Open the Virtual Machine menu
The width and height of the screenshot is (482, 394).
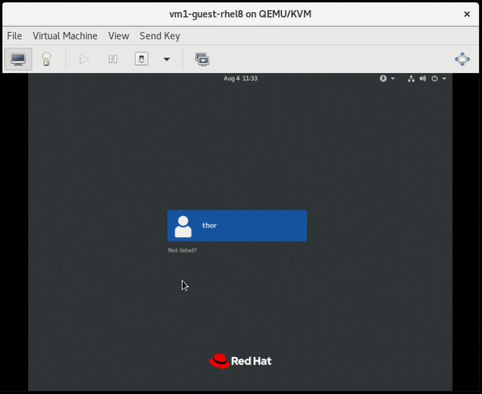coord(65,36)
